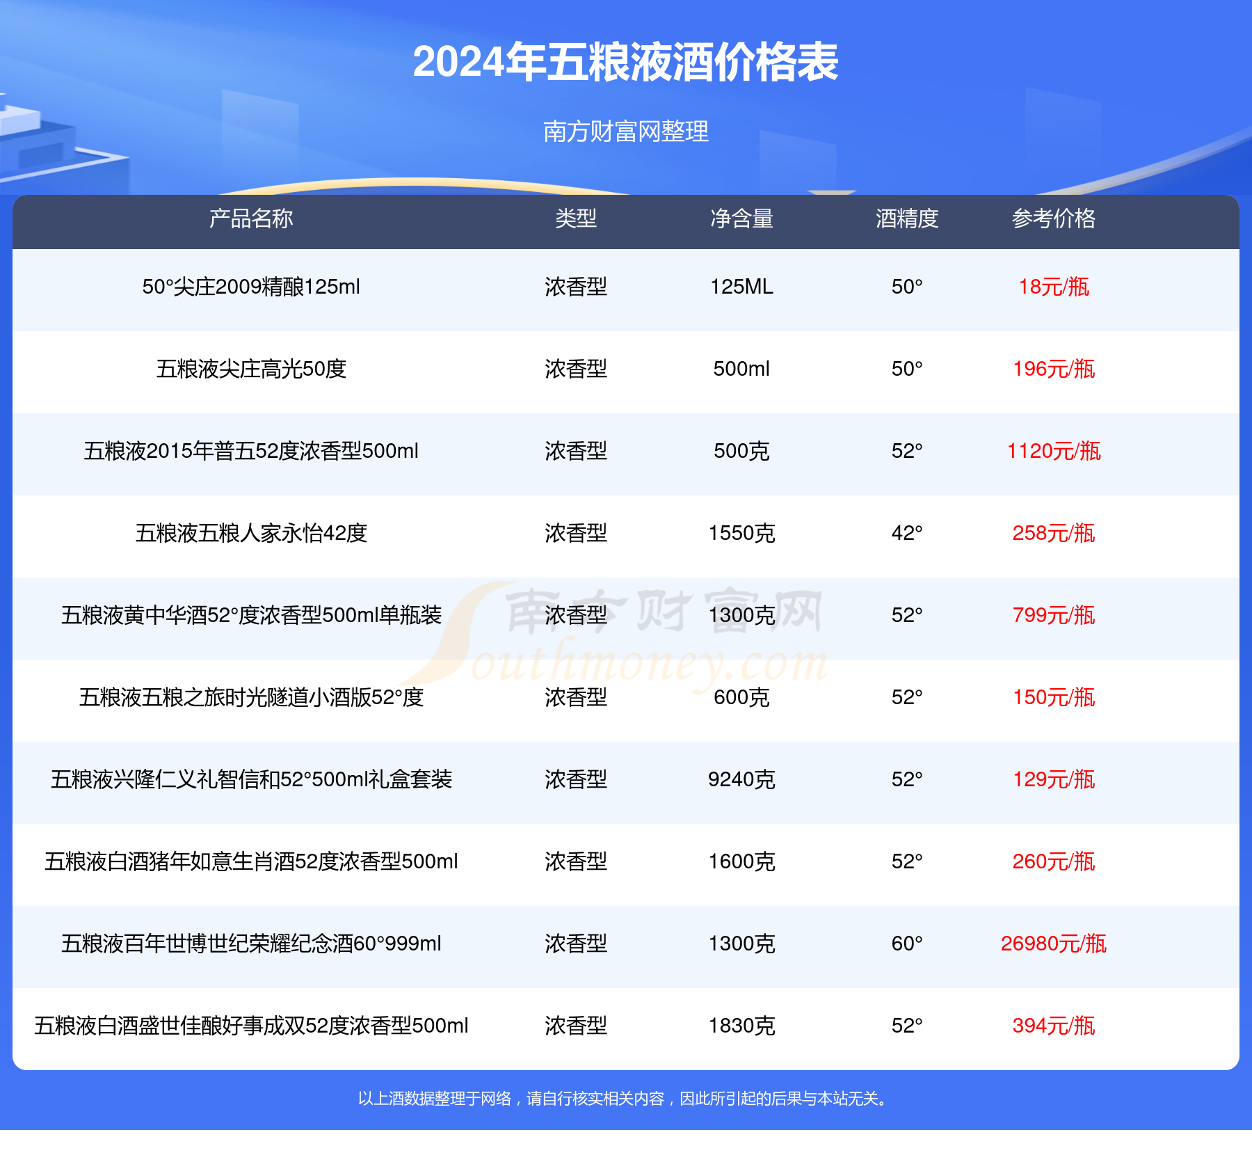Select product 五粮液百年世博世纪荣耀纪念酒60°999ml
Image resolution: width=1252 pixels, height=1162 pixels.
click(251, 944)
